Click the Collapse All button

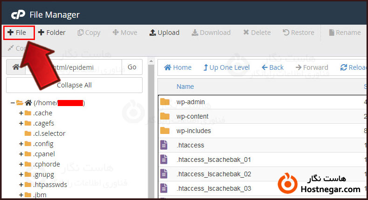74,85
